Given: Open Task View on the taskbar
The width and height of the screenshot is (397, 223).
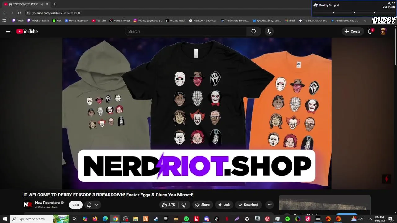Looking at the screenshot, I should [74, 219].
